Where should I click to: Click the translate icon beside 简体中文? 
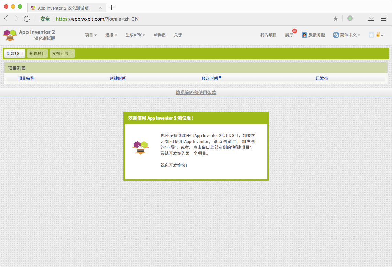335,35
